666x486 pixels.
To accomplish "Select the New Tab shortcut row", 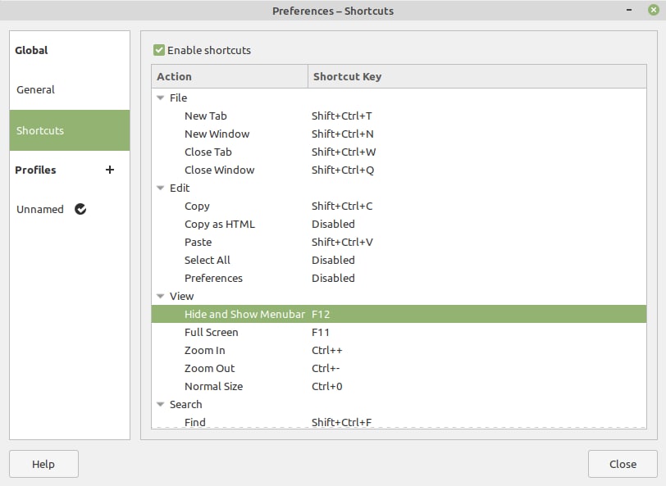I will coord(206,116).
